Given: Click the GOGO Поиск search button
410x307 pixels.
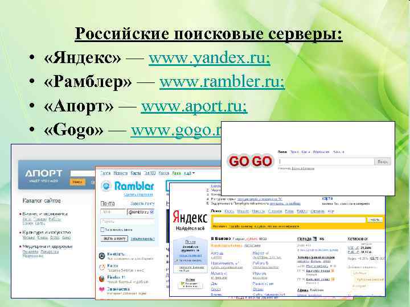Looking at the screenshot, I should [x=383, y=161].
